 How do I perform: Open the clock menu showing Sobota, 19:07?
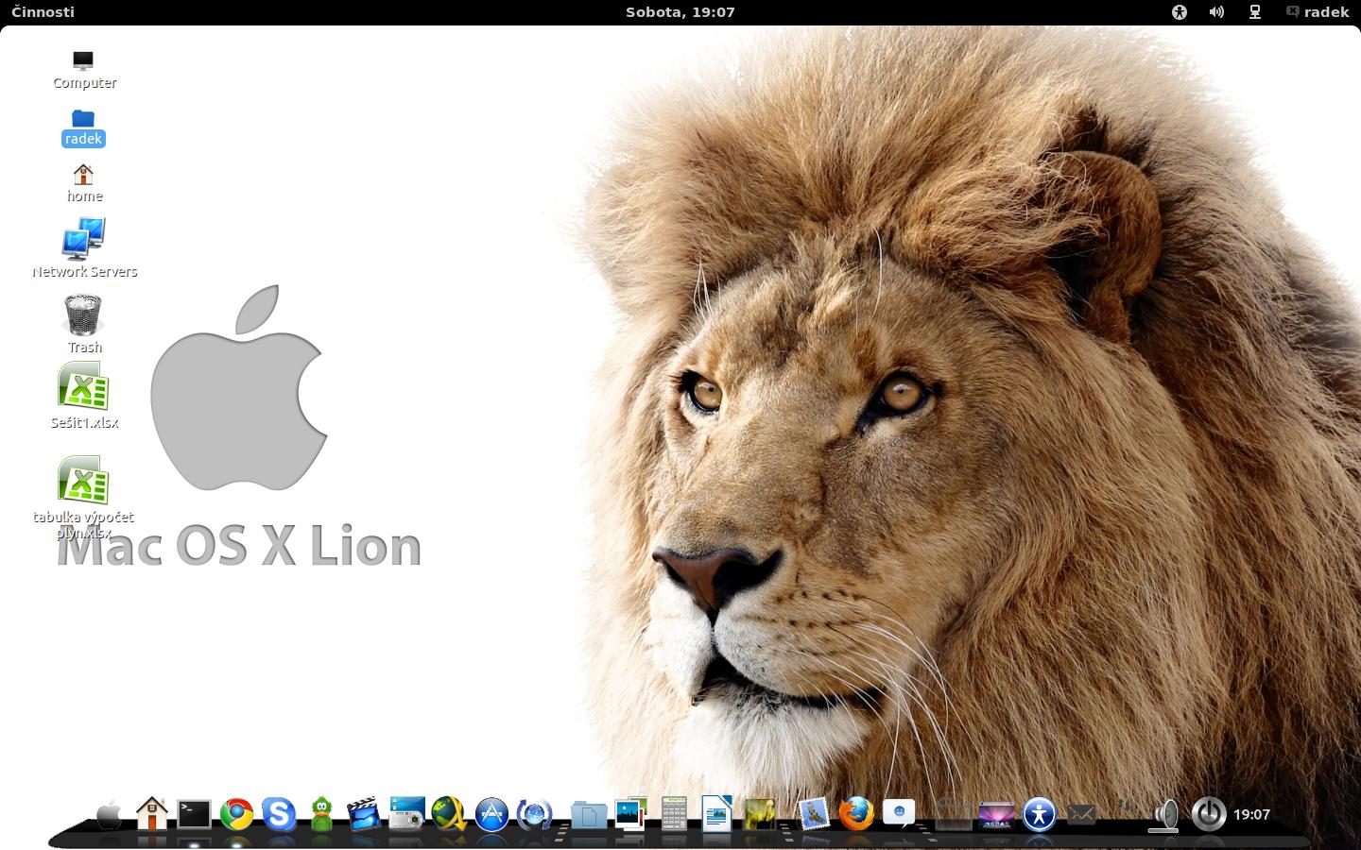point(680,12)
